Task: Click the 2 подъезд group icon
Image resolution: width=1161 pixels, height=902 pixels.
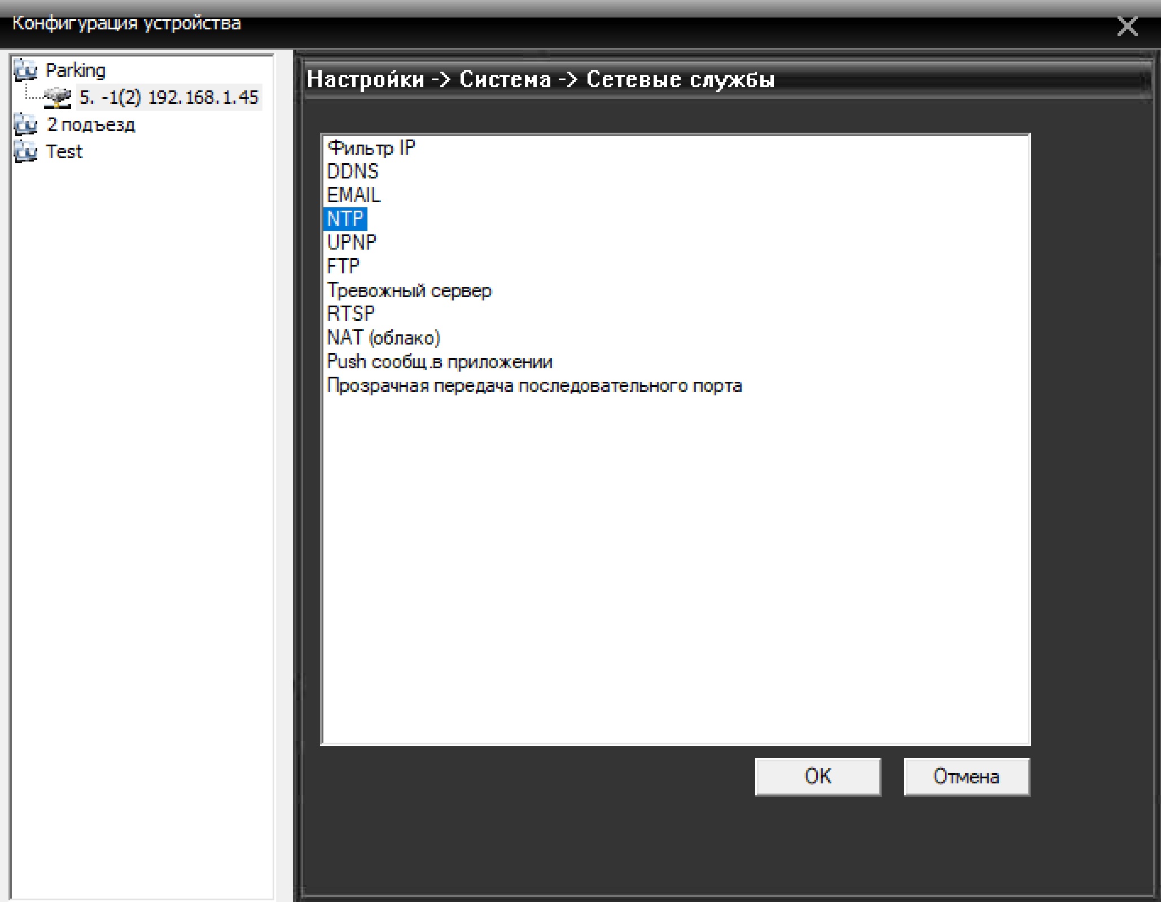Action: pyautogui.click(x=25, y=124)
